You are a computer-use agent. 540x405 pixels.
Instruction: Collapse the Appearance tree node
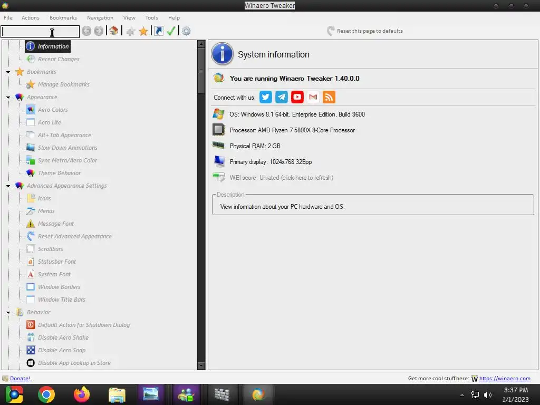click(8, 98)
